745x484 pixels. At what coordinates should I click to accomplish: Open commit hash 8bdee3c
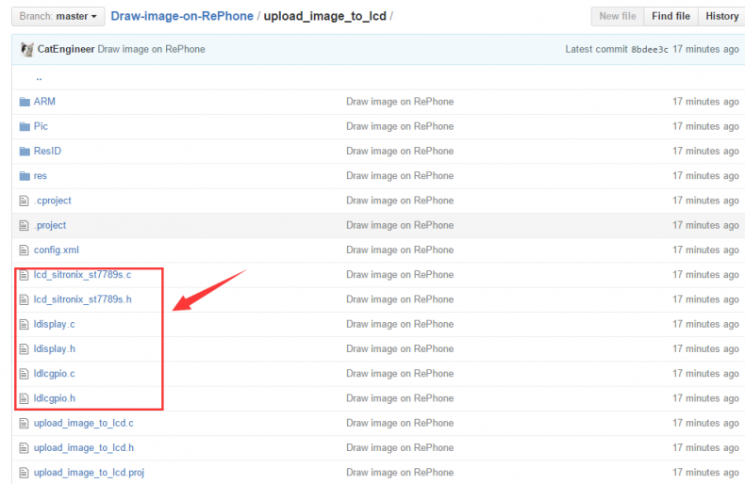[649, 49]
